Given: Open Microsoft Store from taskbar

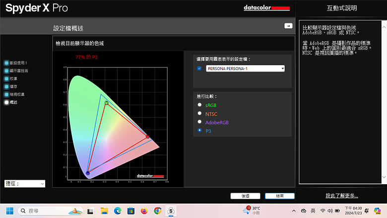Looking at the screenshot, I should [x=131, y=211].
